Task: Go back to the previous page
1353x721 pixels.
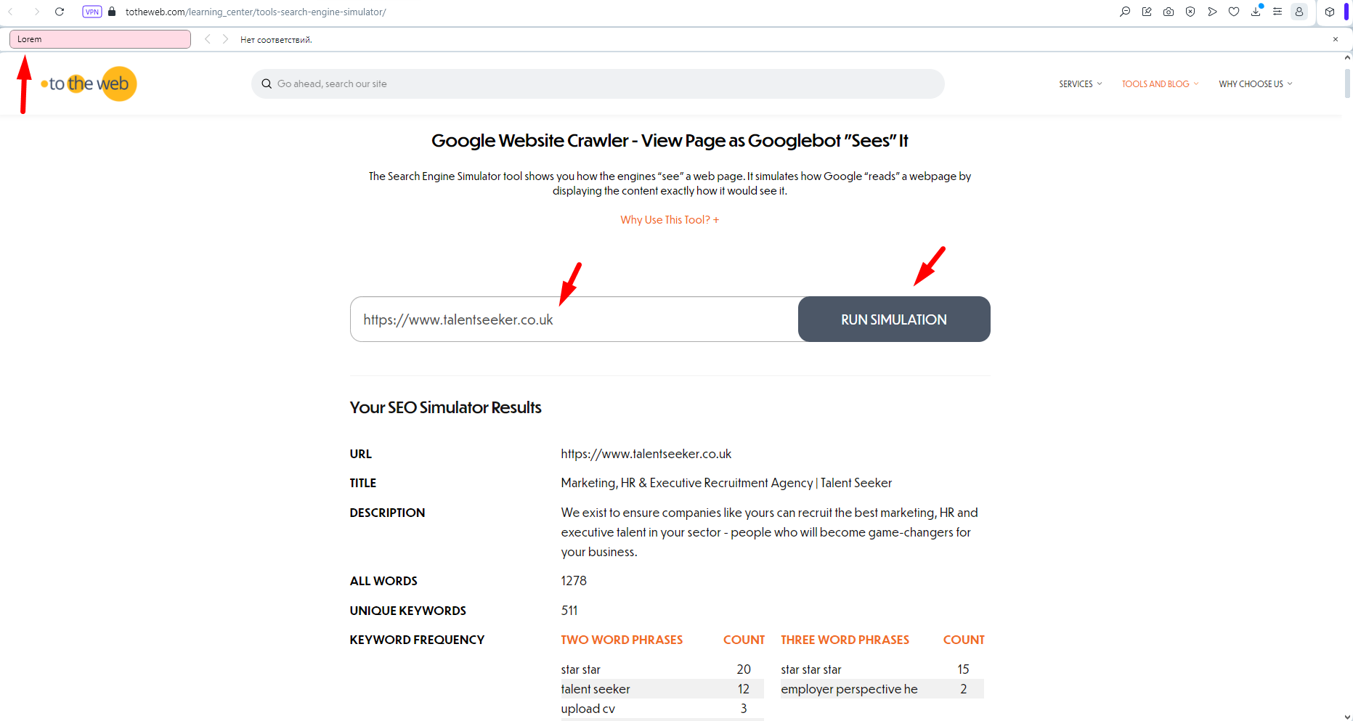Action: coord(11,12)
